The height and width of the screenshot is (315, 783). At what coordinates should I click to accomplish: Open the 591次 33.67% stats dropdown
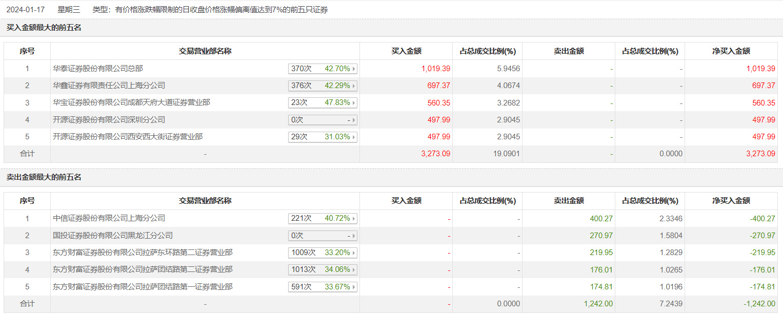pyautogui.click(x=323, y=287)
